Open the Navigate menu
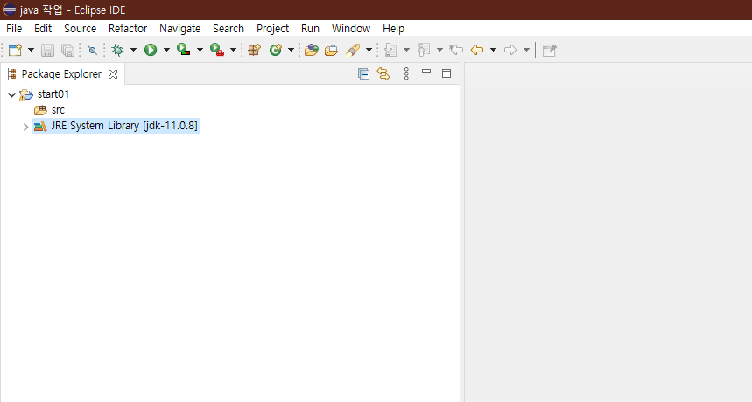752x402 pixels. point(179,28)
